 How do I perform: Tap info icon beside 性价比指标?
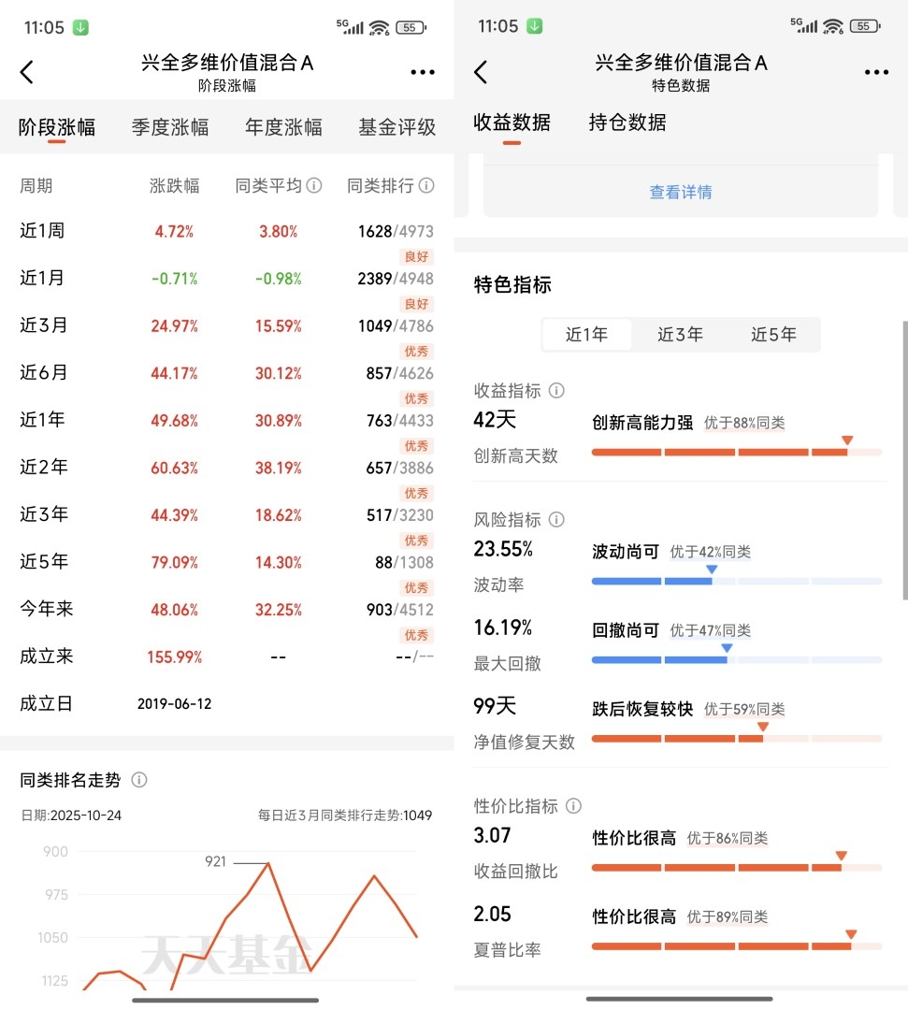[573, 806]
